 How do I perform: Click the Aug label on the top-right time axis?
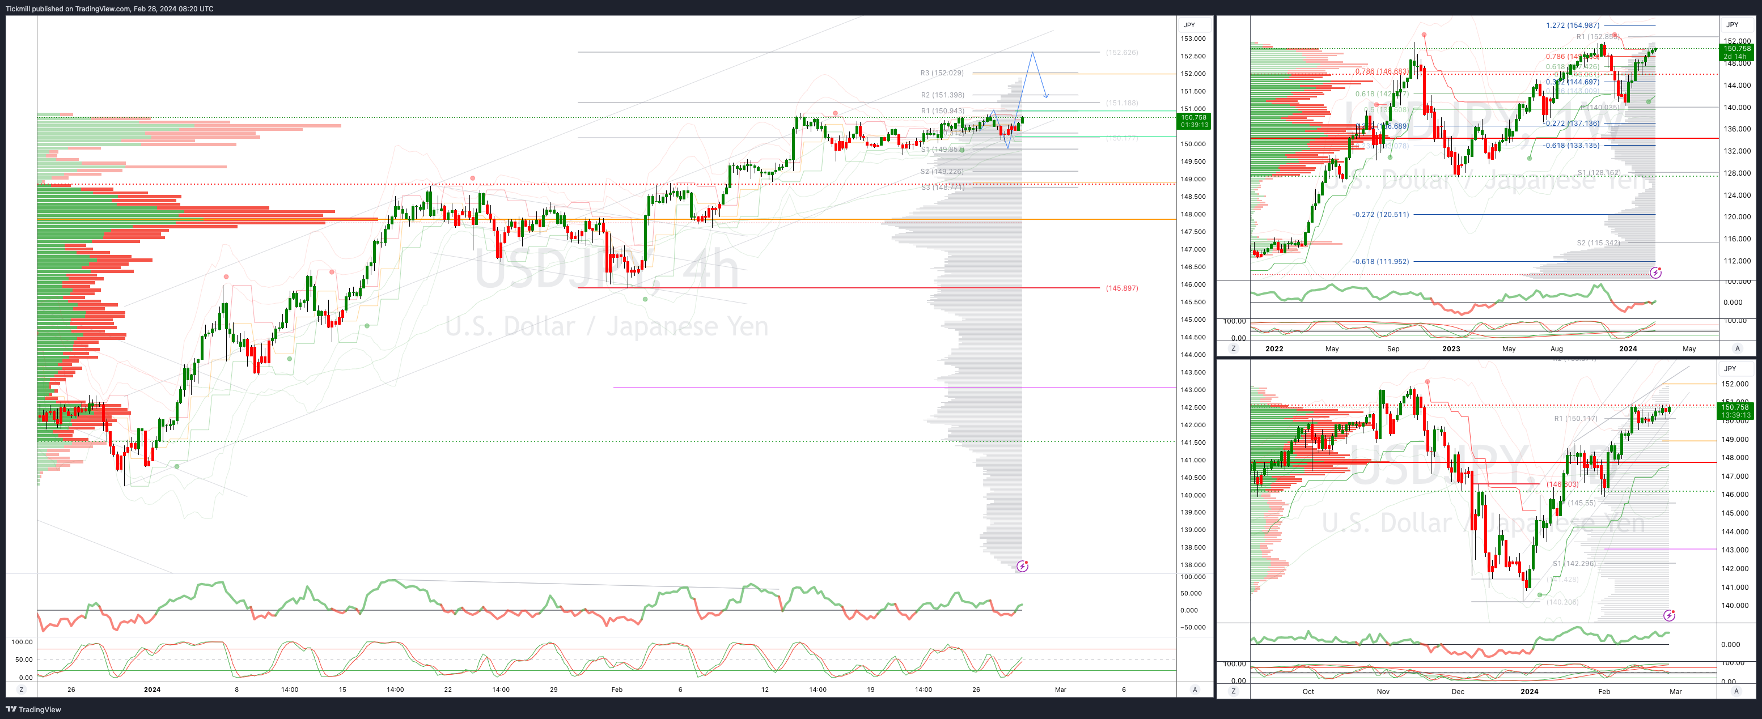pyautogui.click(x=1557, y=348)
